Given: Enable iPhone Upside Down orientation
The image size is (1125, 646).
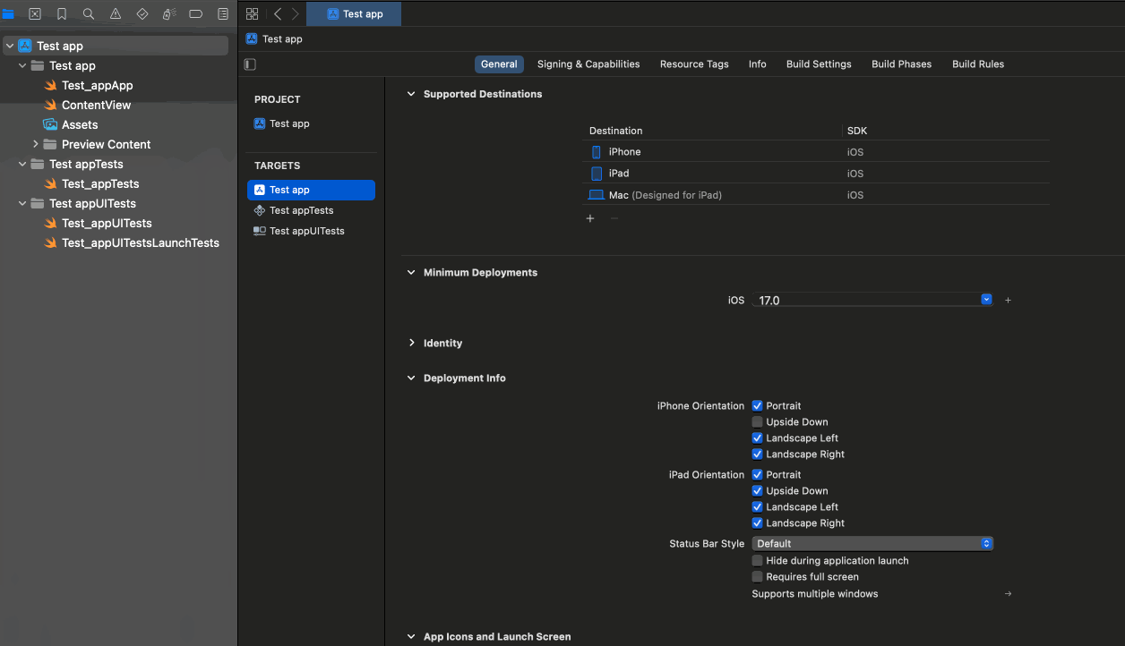Looking at the screenshot, I should [758, 422].
